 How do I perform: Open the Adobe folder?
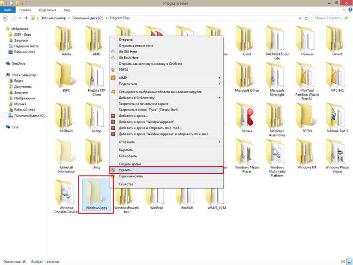(x=66, y=41)
